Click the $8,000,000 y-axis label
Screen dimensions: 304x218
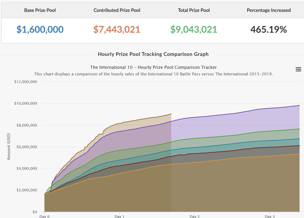(27, 125)
